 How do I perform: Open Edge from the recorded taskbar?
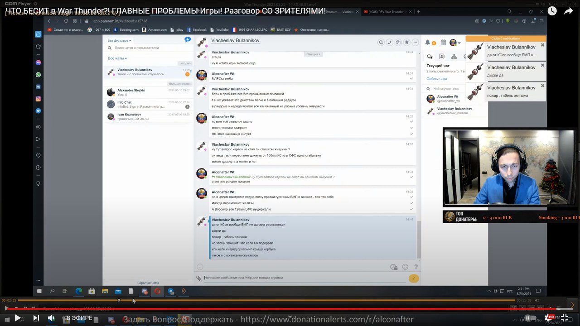(x=78, y=291)
